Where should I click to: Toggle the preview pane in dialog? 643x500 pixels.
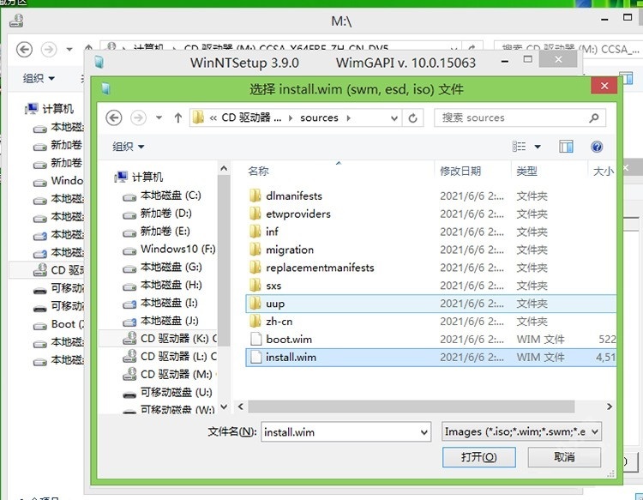pyautogui.click(x=566, y=147)
